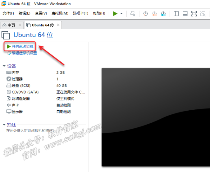
Task: Select the CD/DVD (SATA) device row
Action: coord(46,92)
